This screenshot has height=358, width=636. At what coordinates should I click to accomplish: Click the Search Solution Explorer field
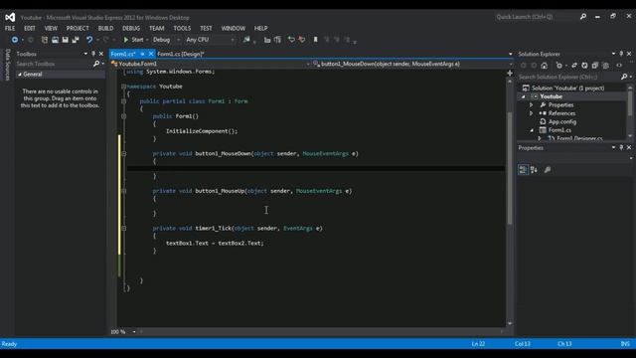(x=569, y=77)
